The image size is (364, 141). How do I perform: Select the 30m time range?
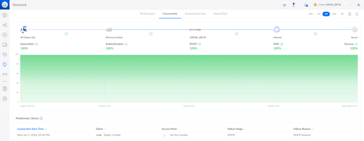pyautogui.click(x=311, y=14)
